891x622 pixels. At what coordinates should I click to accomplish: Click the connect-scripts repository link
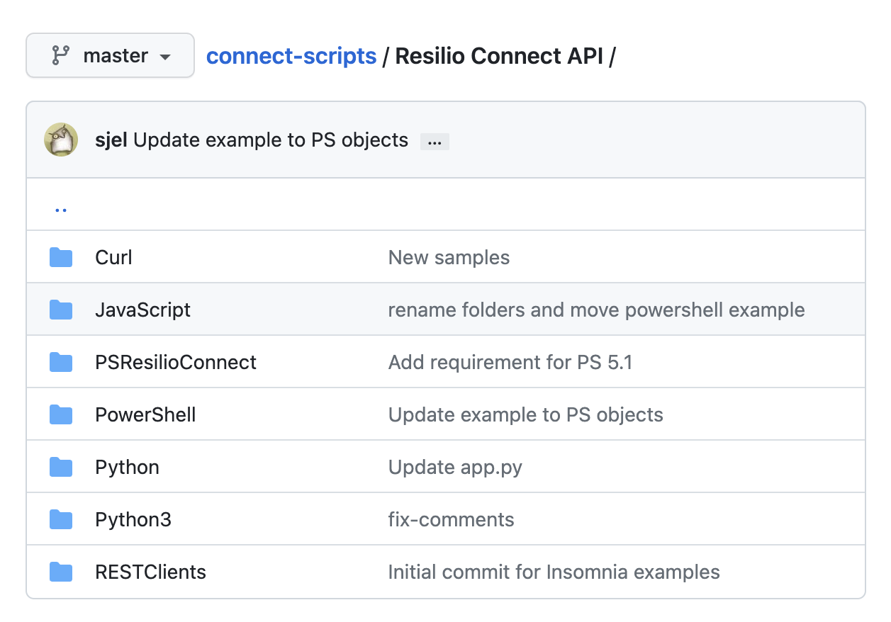pyautogui.click(x=291, y=55)
